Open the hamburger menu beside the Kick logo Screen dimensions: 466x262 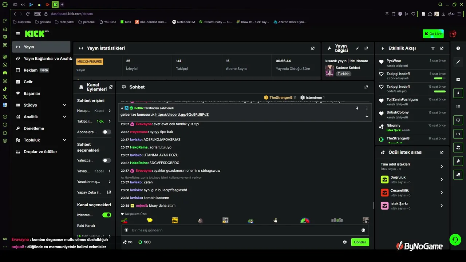(x=18, y=34)
